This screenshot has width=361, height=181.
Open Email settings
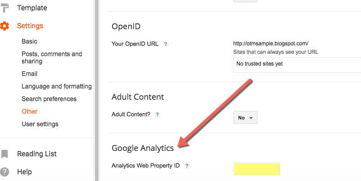coord(29,74)
